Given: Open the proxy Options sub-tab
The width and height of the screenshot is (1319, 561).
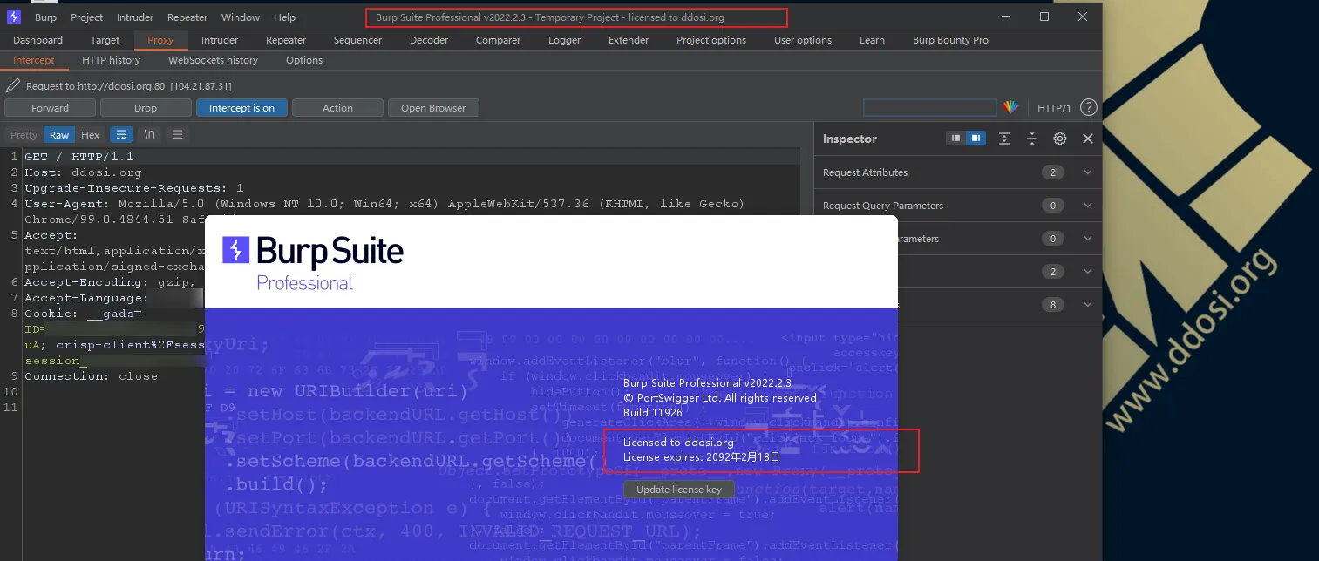Looking at the screenshot, I should tap(304, 60).
